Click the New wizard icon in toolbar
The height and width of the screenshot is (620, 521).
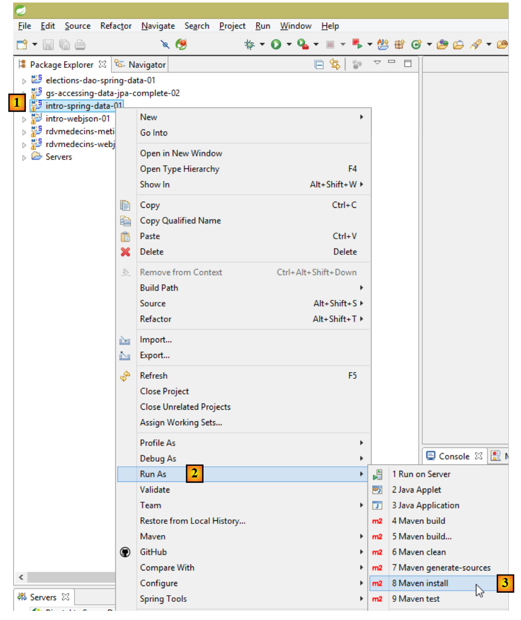(x=22, y=45)
